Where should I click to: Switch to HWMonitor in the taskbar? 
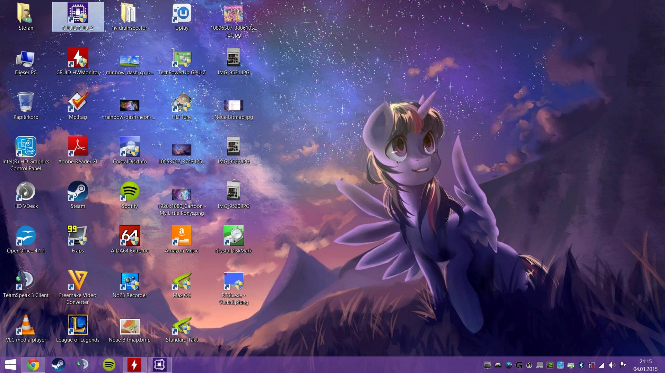(x=134, y=365)
